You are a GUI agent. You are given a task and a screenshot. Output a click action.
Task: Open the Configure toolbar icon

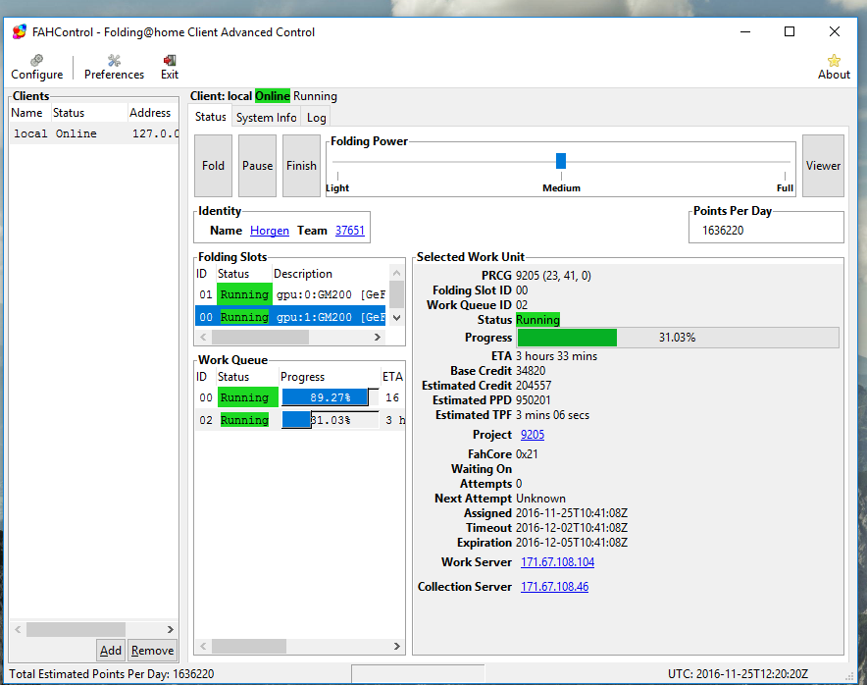coord(36,67)
